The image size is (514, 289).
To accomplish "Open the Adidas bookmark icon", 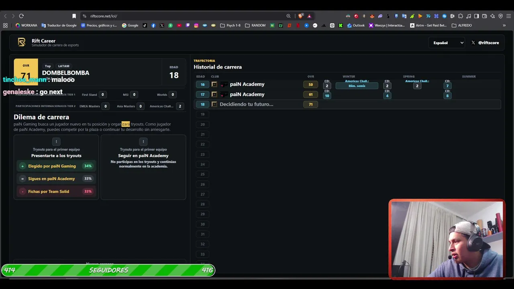I will pyautogui.click(x=324, y=25).
